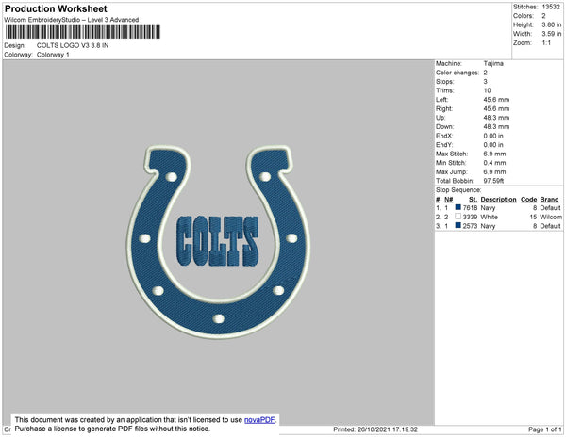566x437 pixels.
Task: Click the 'St.' column header
Action: point(474,200)
